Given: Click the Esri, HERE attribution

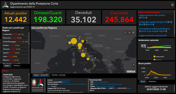Looking at the screenshot, I should 131,72.
